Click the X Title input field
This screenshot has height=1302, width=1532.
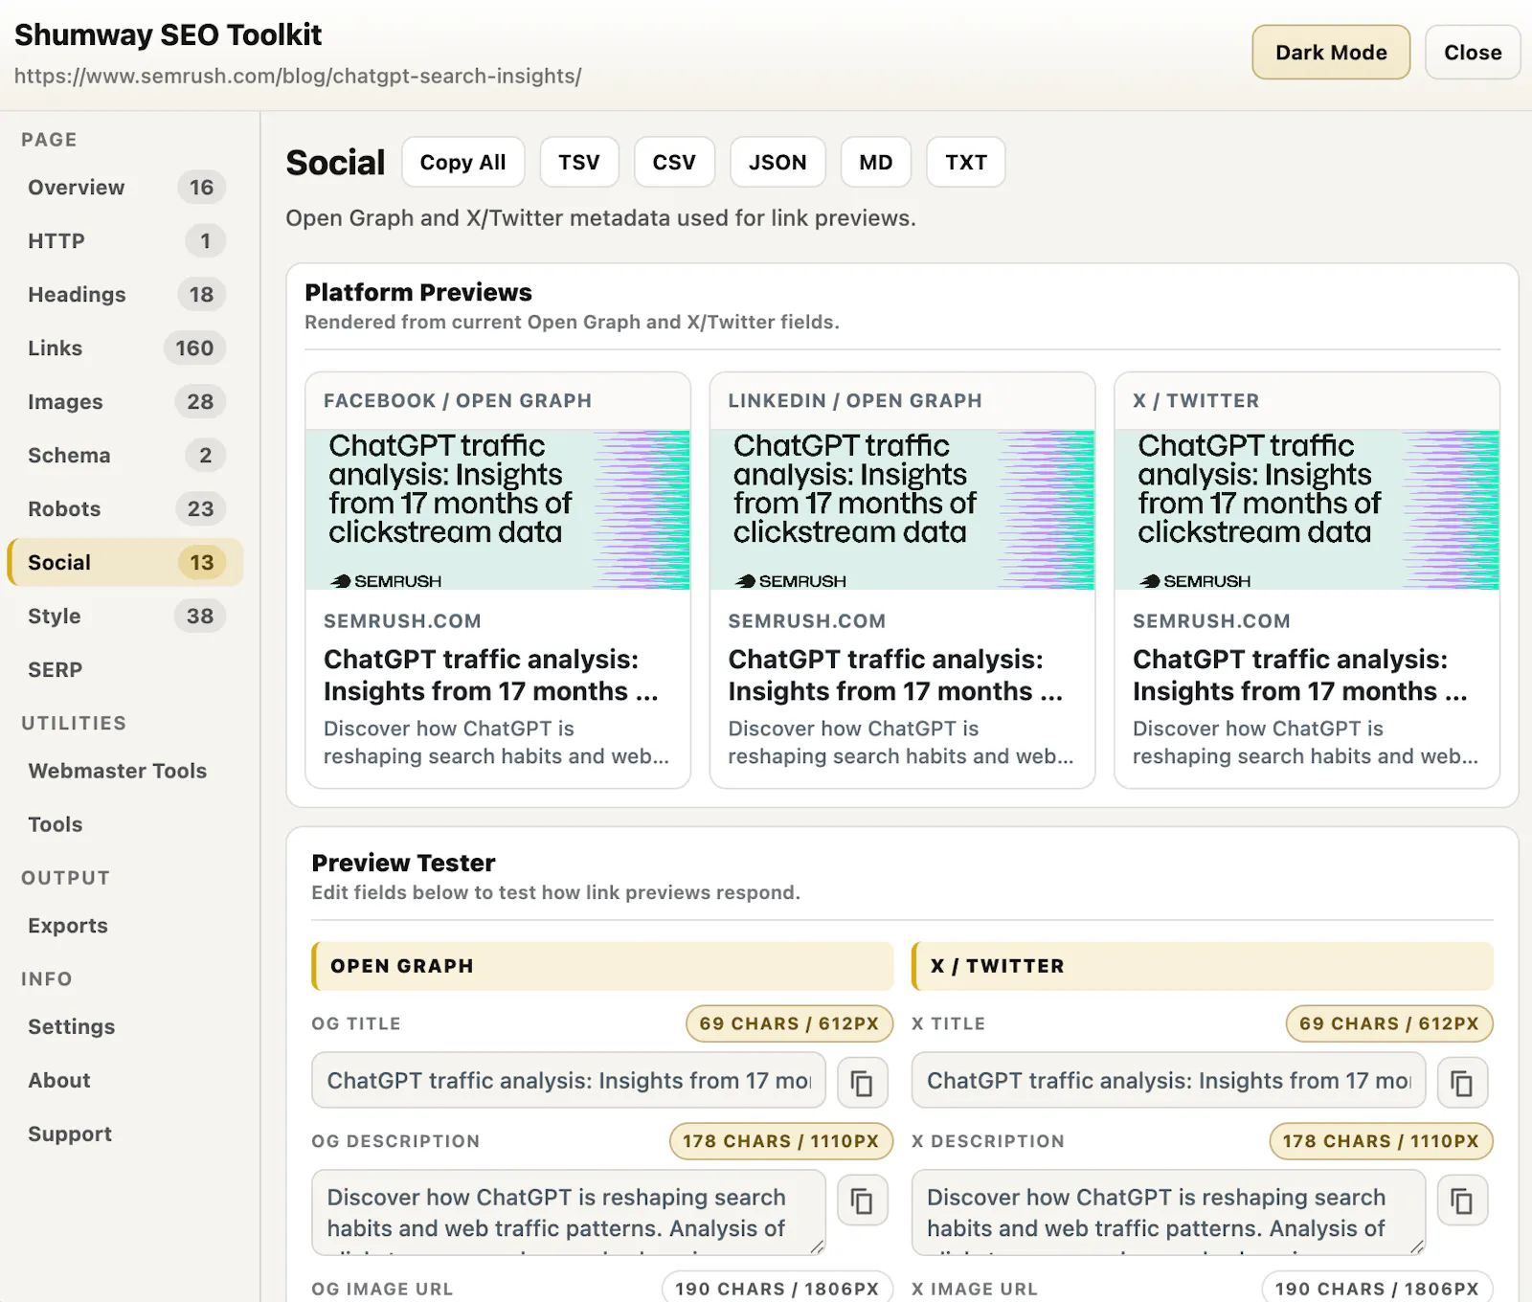click(x=1168, y=1081)
